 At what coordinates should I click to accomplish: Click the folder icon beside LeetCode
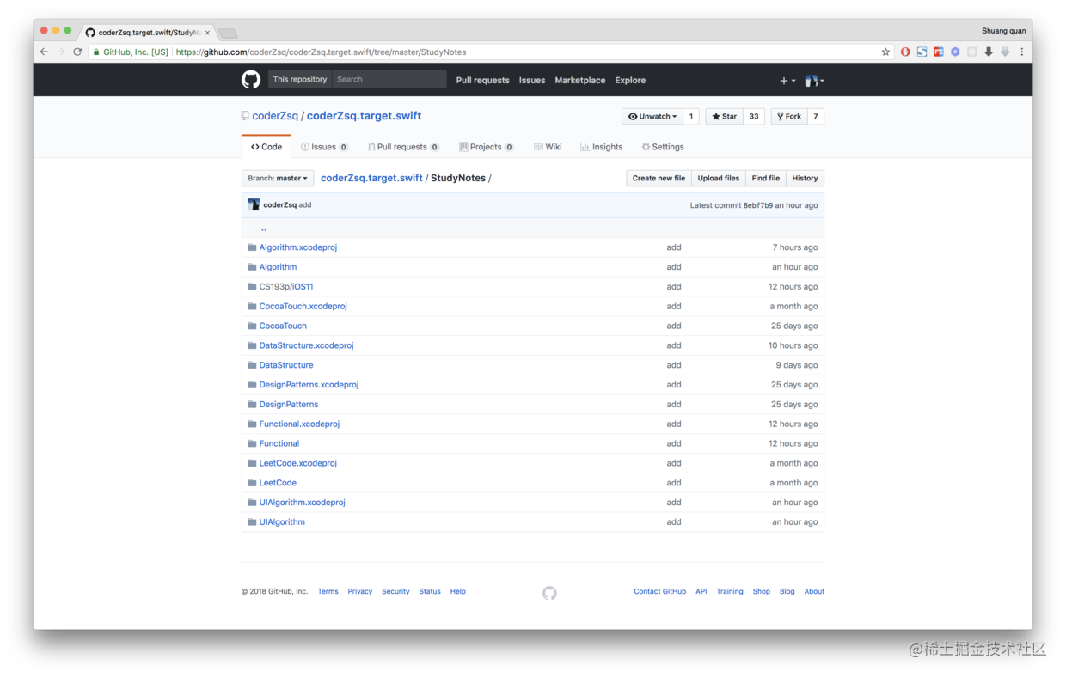point(252,483)
